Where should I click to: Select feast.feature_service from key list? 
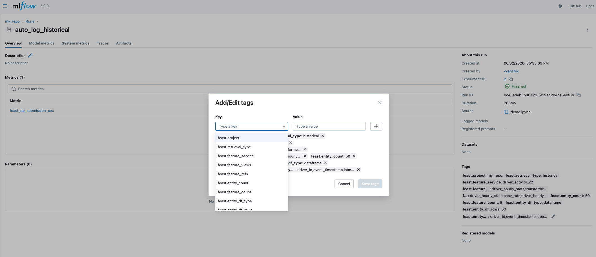point(252,156)
